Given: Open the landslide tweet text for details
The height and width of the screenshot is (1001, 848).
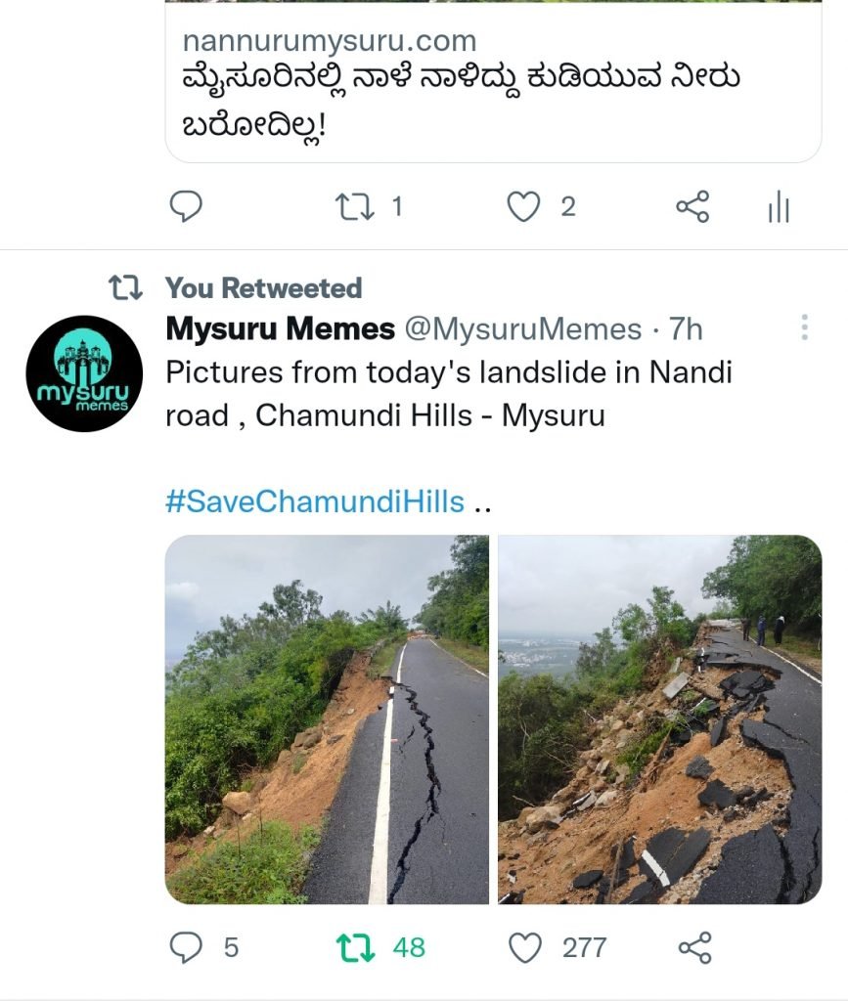Looking at the screenshot, I should [448, 394].
